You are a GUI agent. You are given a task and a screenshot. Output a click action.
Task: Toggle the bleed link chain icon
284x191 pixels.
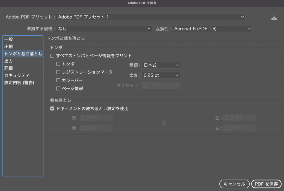click(x=164, y=123)
